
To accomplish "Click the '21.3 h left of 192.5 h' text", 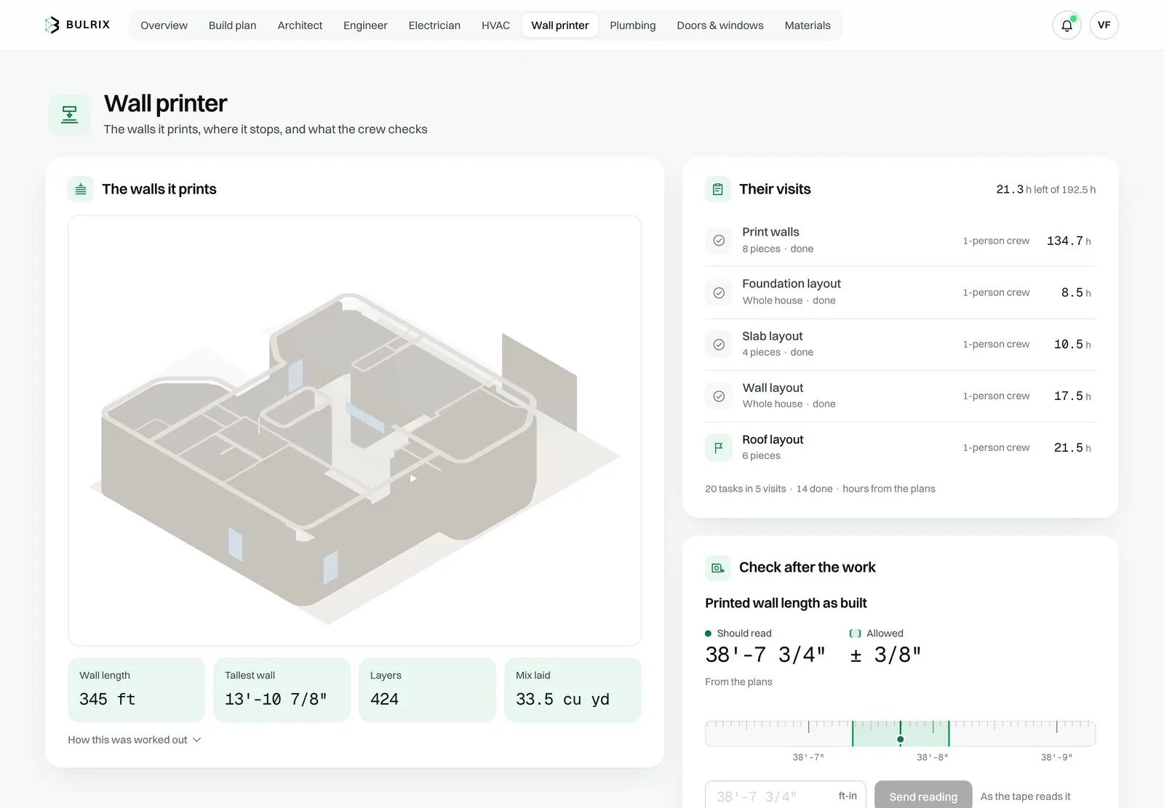I will pyautogui.click(x=1046, y=189).
